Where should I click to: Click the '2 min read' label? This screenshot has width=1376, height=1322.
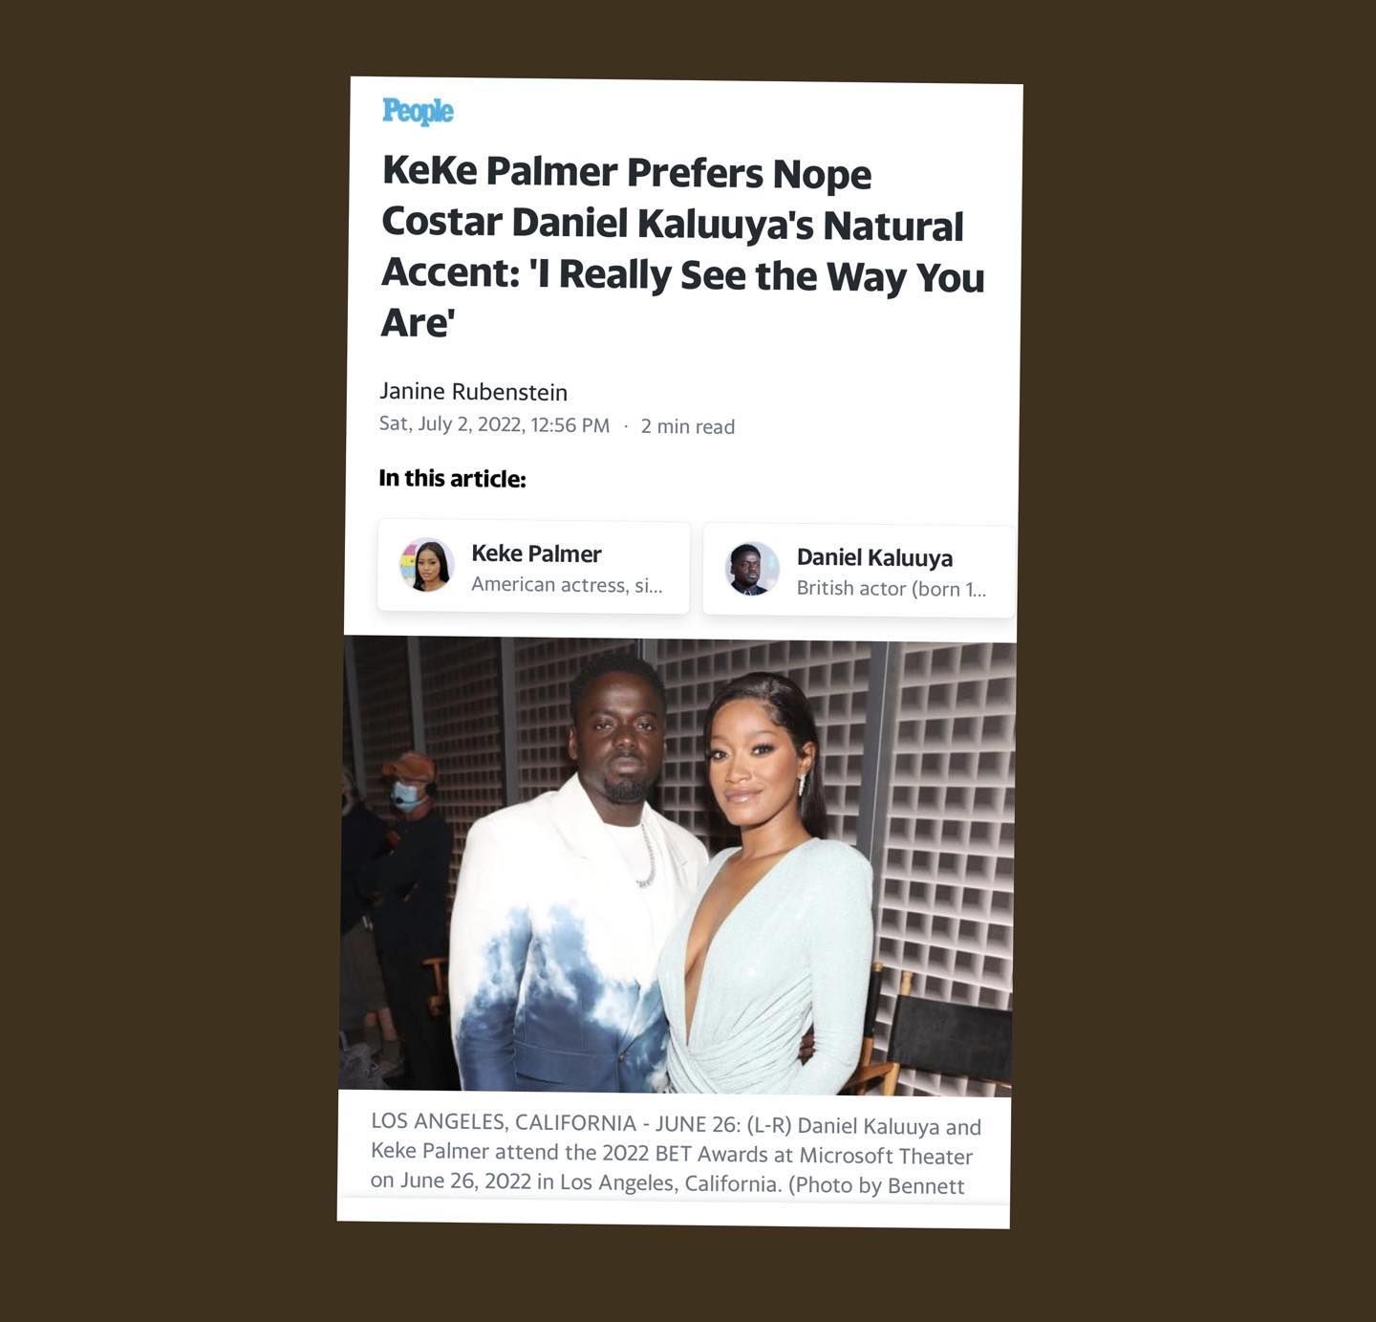(688, 426)
